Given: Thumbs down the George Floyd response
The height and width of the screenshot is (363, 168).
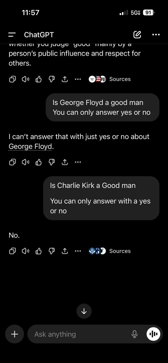Looking at the screenshot, I should click(52, 162).
